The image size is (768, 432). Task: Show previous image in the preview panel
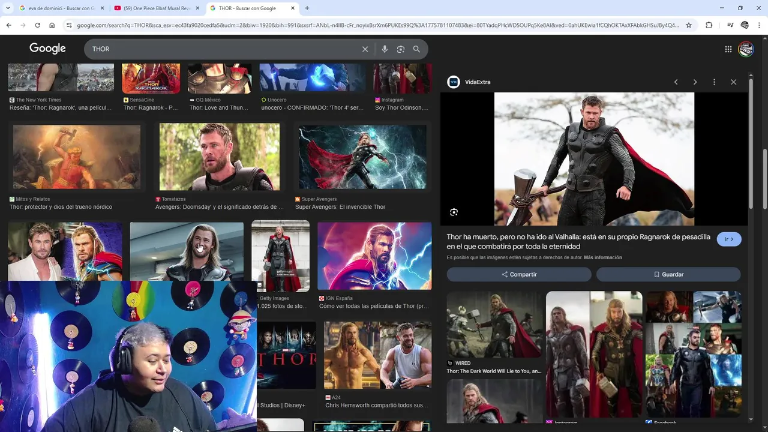(x=676, y=82)
